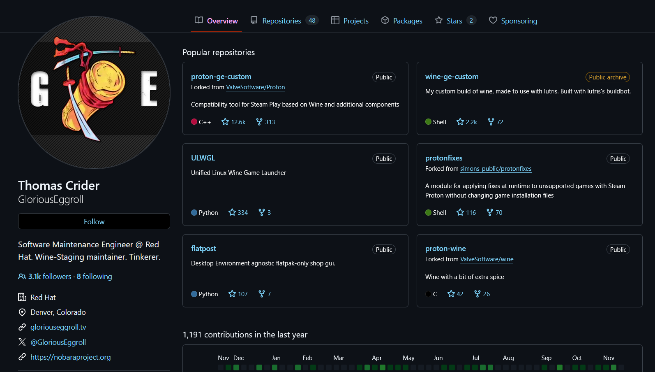Click the C++ language color dot
This screenshot has height=372, width=655.
(x=194, y=122)
